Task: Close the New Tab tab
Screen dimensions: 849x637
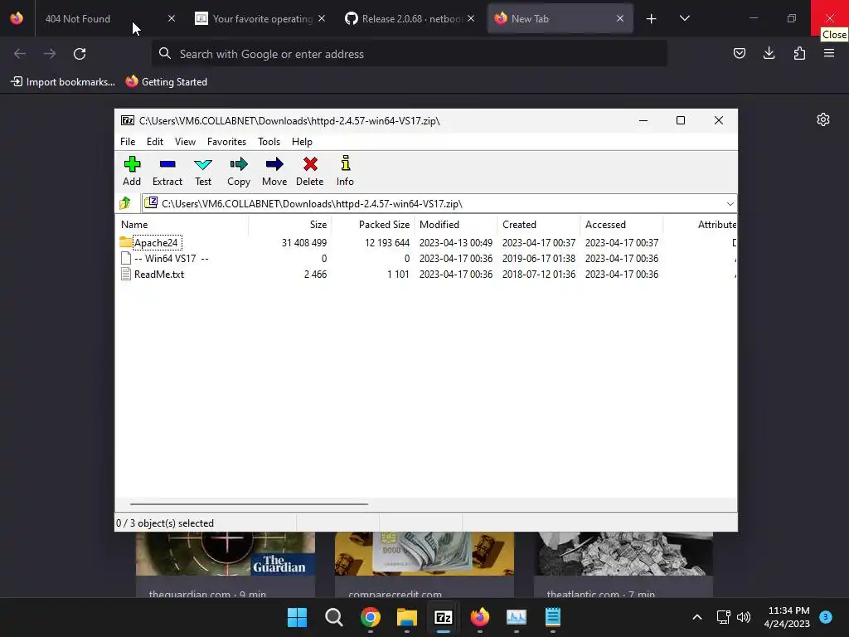Action: tap(620, 18)
